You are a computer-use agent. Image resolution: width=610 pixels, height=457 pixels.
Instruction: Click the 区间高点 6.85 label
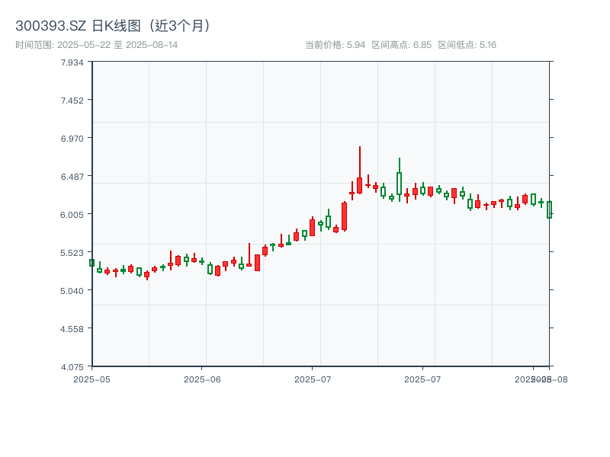pos(401,45)
